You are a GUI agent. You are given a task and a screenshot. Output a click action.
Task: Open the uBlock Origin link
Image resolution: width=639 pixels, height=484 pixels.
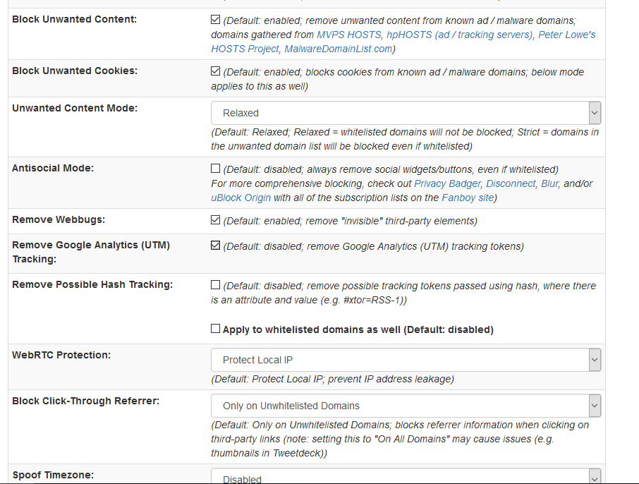tap(241, 198)
